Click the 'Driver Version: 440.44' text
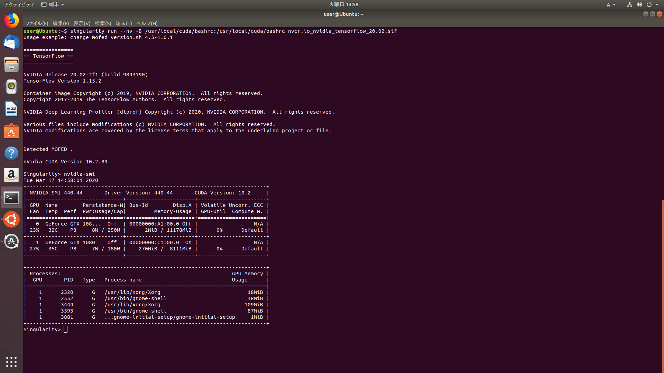664x373 pixels. pyautogui.click(x=138, y=193)
